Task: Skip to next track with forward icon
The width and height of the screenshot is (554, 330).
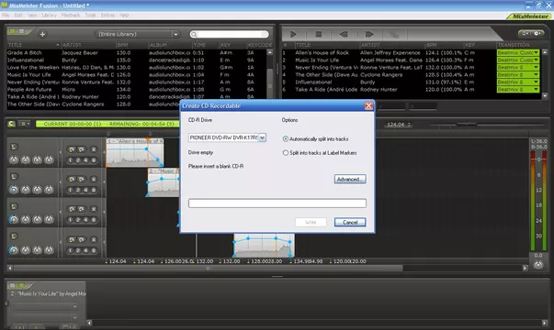Action: [x=369, y=34]
